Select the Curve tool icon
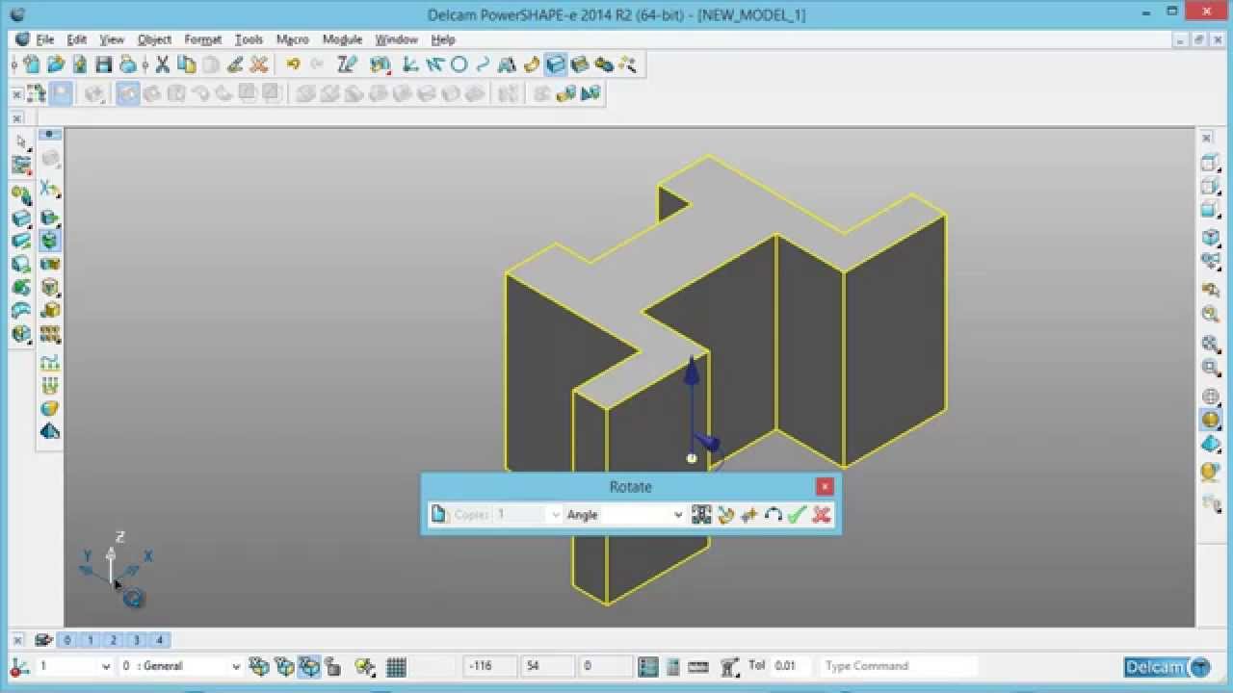This screenshot has width=1233, height=693. (483, 64)
